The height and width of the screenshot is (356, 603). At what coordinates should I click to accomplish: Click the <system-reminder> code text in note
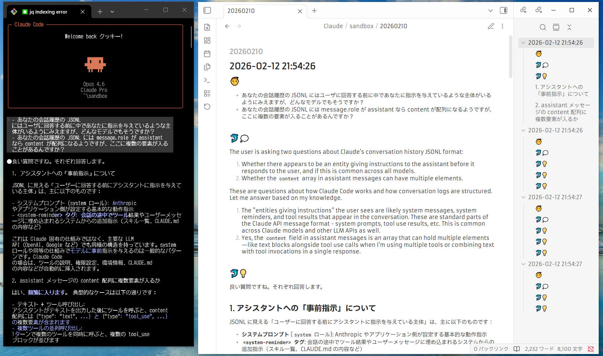267,342
